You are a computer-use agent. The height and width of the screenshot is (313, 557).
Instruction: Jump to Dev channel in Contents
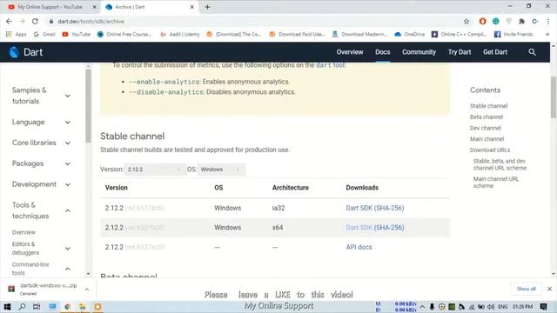[486, 128]
